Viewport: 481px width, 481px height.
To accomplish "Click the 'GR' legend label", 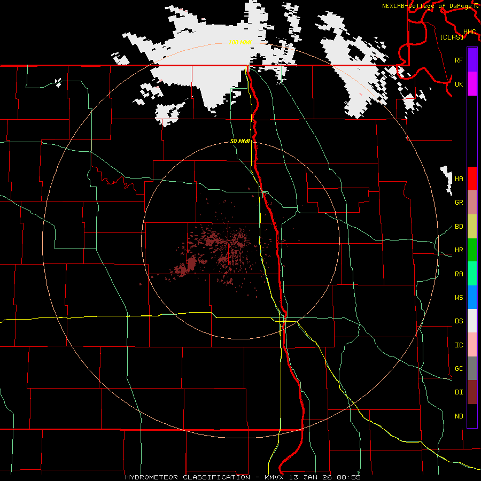I will point(459,203).
